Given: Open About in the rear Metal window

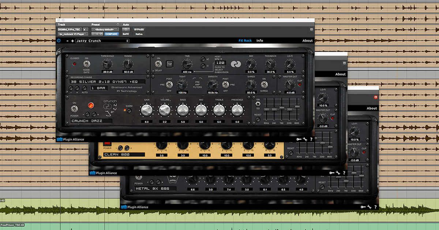Looking at the screenshot, I should 372,108.
